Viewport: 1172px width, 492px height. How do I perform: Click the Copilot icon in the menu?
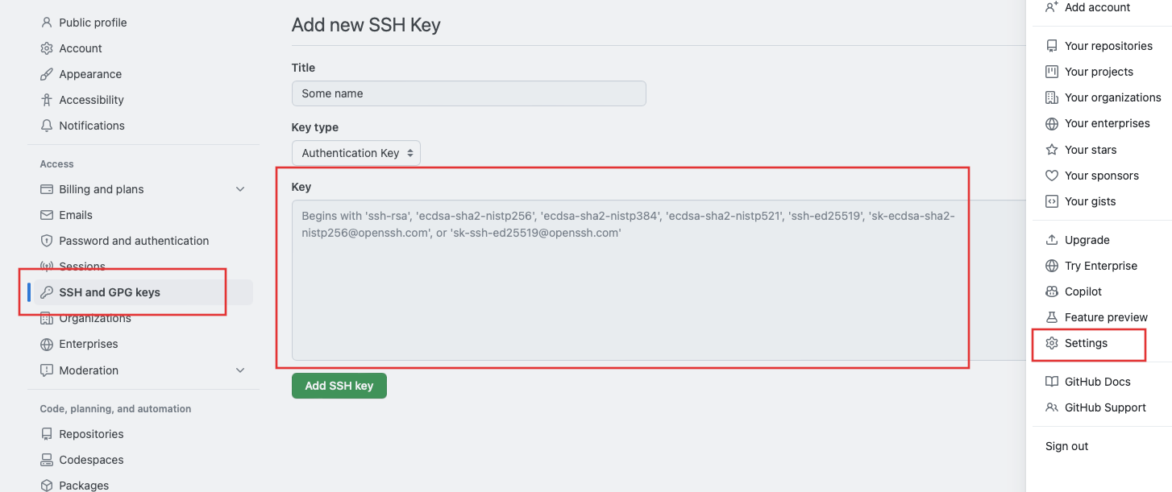tap(1051, 291)
